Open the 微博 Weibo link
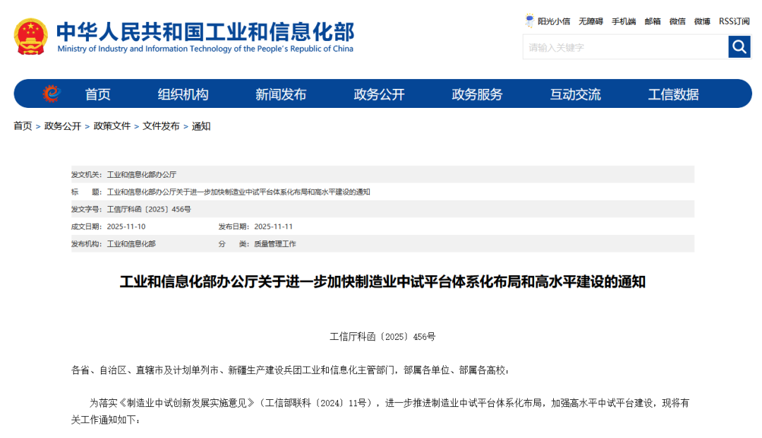This screenshot has height=438, width=762. 701,21
